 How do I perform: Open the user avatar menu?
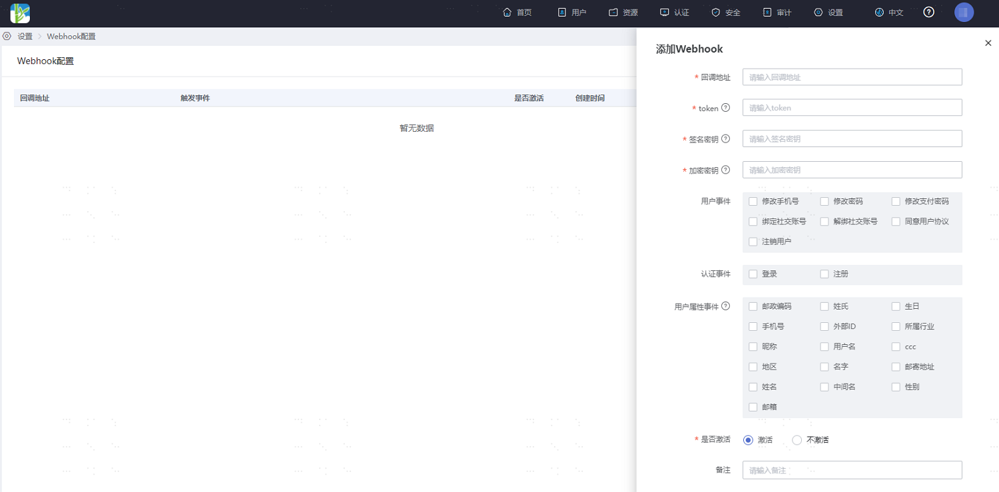point(964,13)
